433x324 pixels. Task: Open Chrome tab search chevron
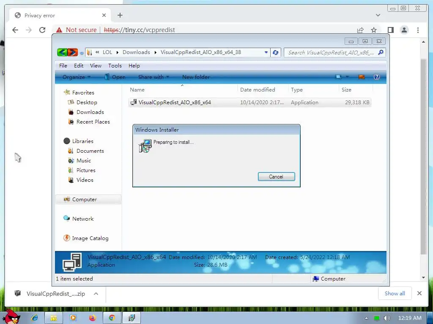click(378, 15)
